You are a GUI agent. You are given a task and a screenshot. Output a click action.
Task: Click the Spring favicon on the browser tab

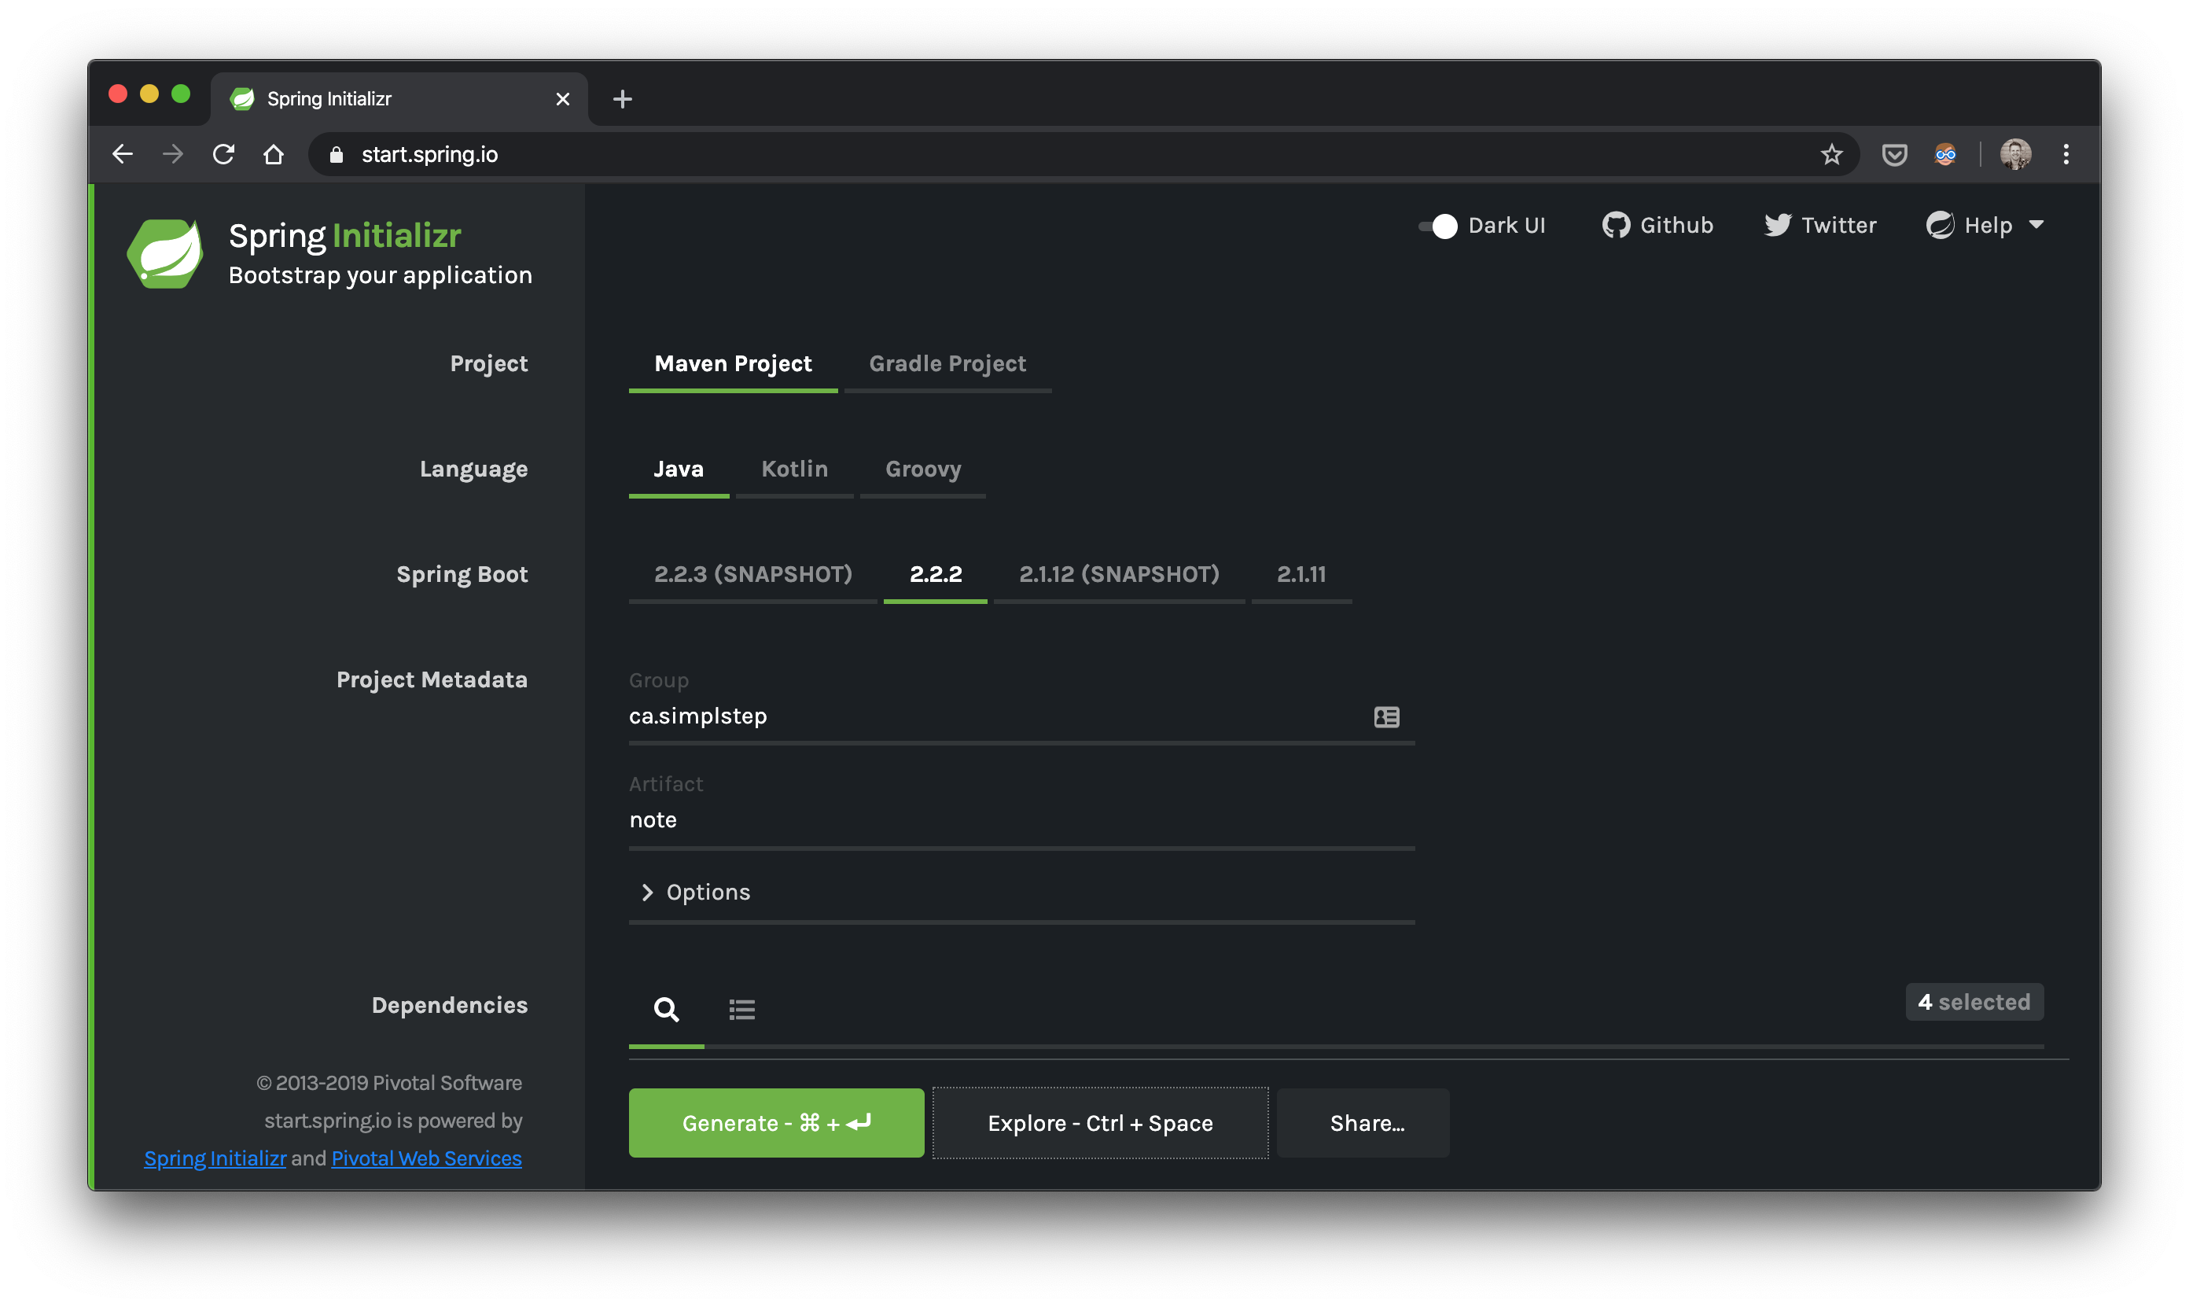(x=241, y=98)
